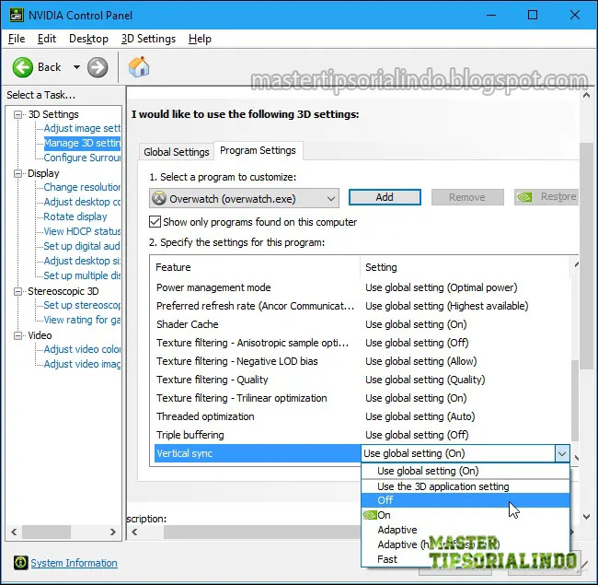Open the Desktop menu
Screen dimensions: 598x585
click(88, 39)
